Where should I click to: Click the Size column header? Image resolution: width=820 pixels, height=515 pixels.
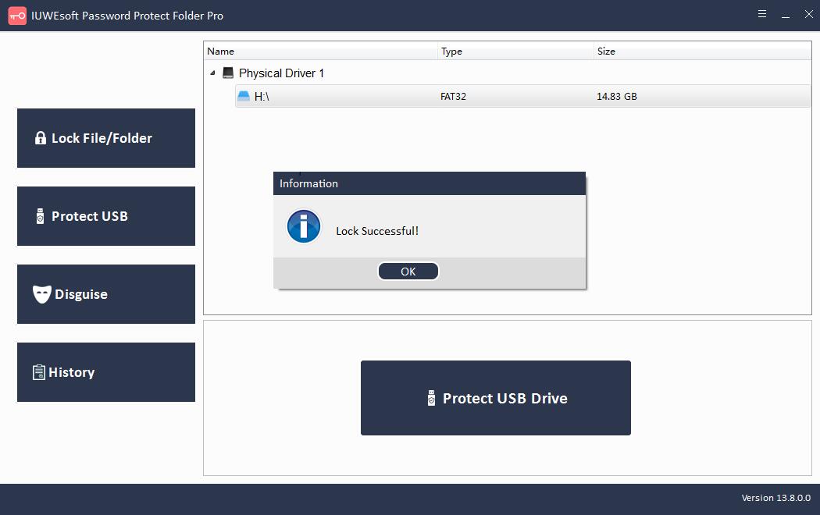(x=702, y=51)
